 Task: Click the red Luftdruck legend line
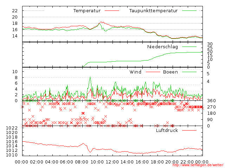189,130
